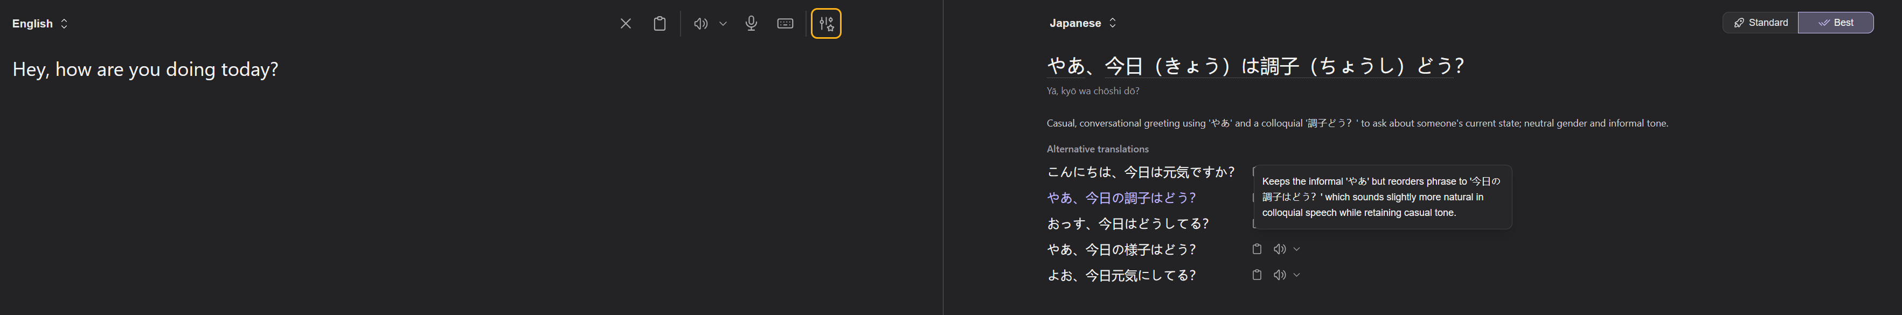1902x315 pixels.
Task: Copy the よお、今日元気にしてる？ alternative
Action: [x=1257, y=275]
